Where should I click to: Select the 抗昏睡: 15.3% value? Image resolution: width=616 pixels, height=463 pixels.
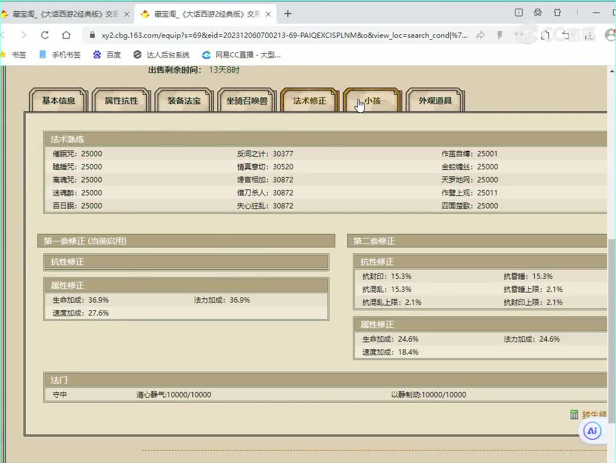tap(528, 276)
